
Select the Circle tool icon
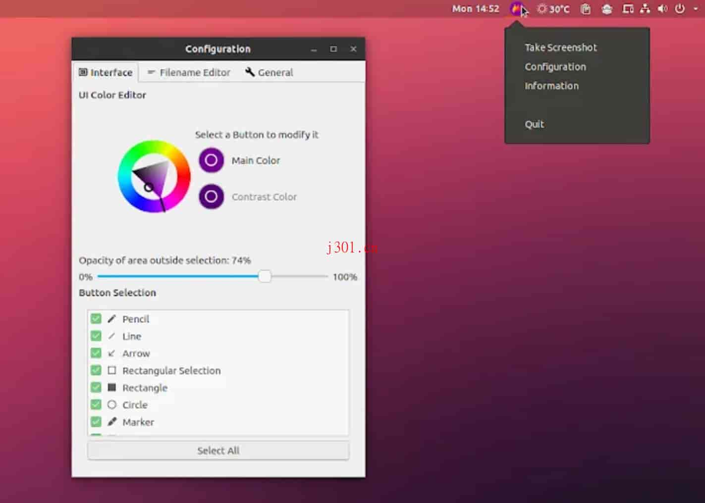tap(112, 404)
